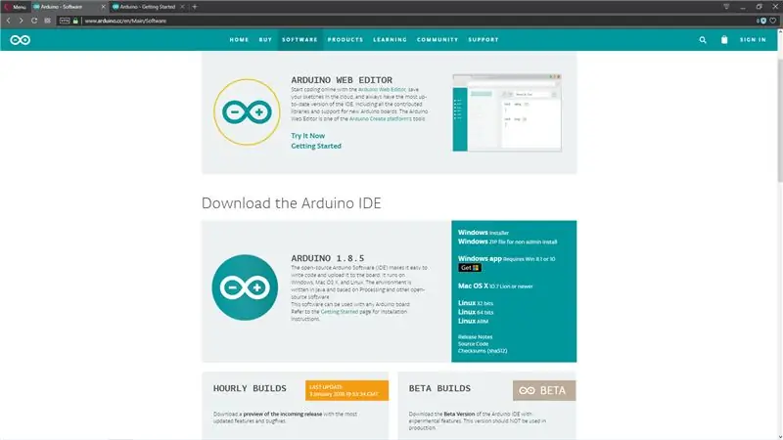This screenshot has width=783, height=440.
Task: Open the COMMUNITY menu item
Action: pos(438,39)
